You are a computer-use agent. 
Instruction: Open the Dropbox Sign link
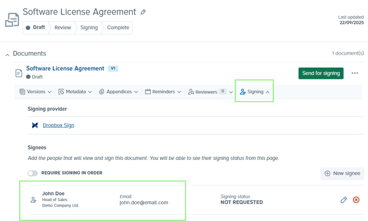pos(58,125)
